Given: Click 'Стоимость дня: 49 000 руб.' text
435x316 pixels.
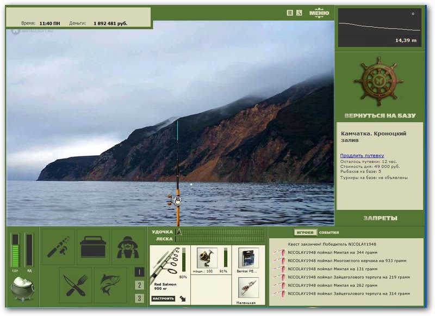Looking at the screenshot, I should (370, 167).
